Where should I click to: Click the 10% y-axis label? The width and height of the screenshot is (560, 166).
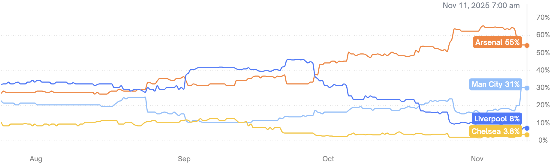[x=543, y=123]
